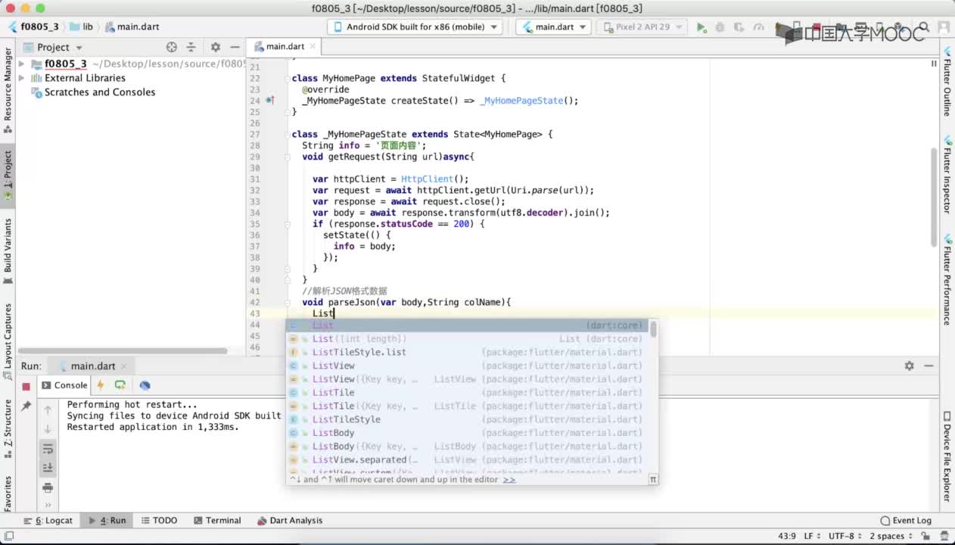The height and width of the screenshot is (545, 955).
Task: Stop the running app with the red square
Action: 26,386
